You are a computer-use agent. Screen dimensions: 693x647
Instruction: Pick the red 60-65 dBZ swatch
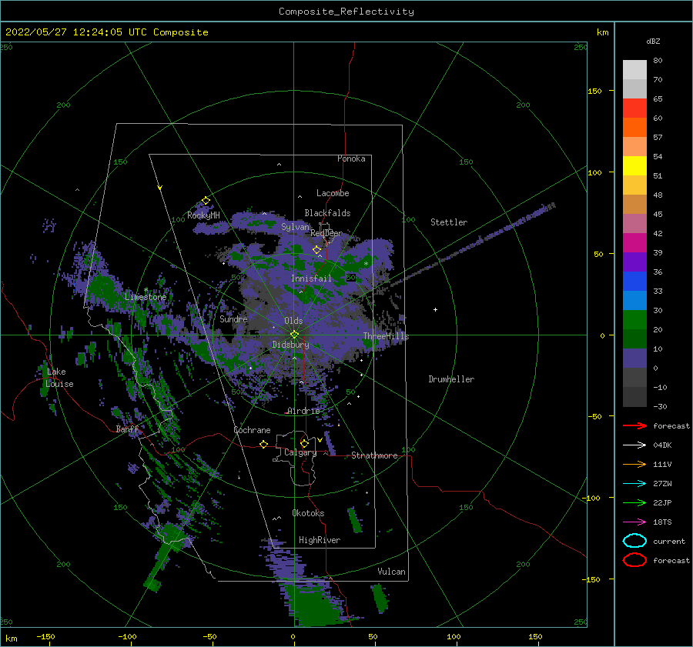[634, 108]
